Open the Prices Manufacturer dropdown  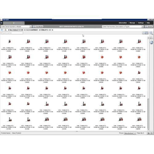point(130,133)
